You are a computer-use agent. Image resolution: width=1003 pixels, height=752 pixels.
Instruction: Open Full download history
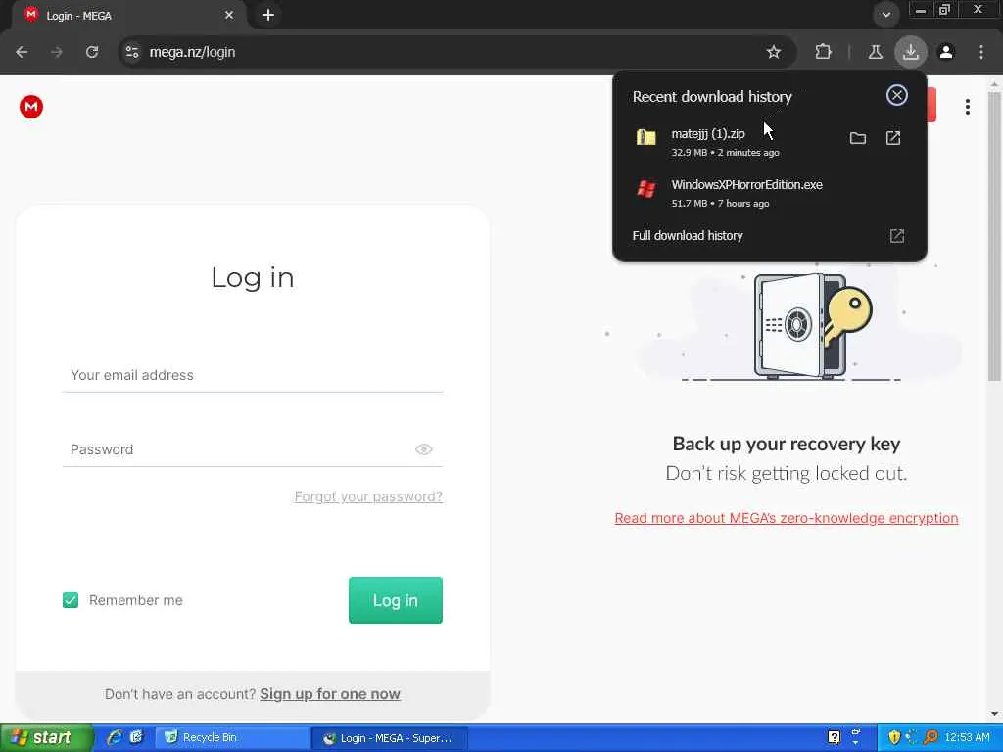(688, 235)
